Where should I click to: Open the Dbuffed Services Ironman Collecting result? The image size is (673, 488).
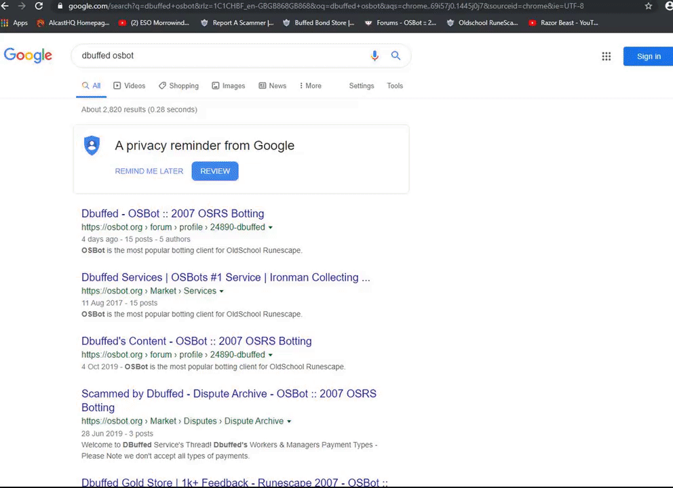(x=226, y=277)
